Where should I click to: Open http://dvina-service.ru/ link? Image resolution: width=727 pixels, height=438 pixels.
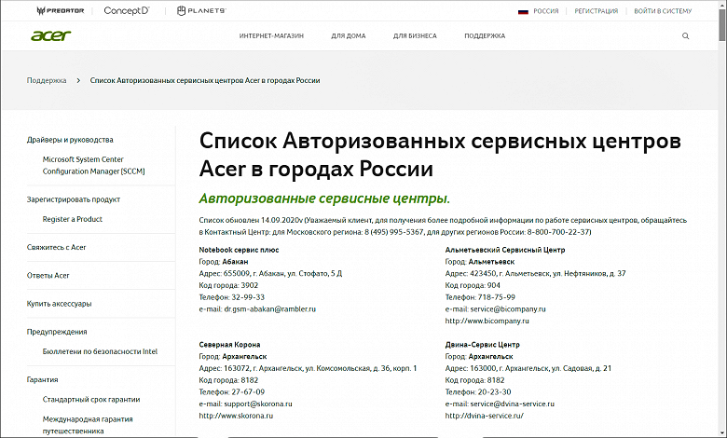(x=484, y=416)
